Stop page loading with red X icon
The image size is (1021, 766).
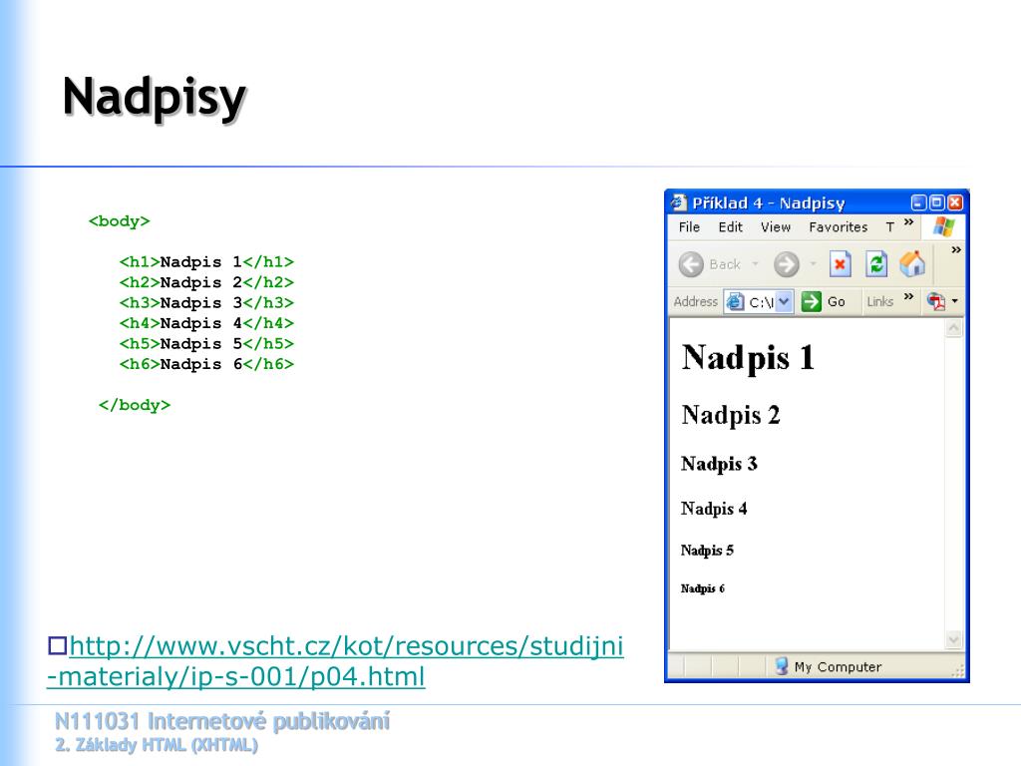[x=840, y=263]
